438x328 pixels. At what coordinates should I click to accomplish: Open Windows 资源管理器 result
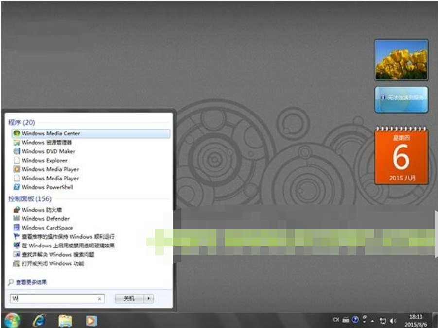47,142
